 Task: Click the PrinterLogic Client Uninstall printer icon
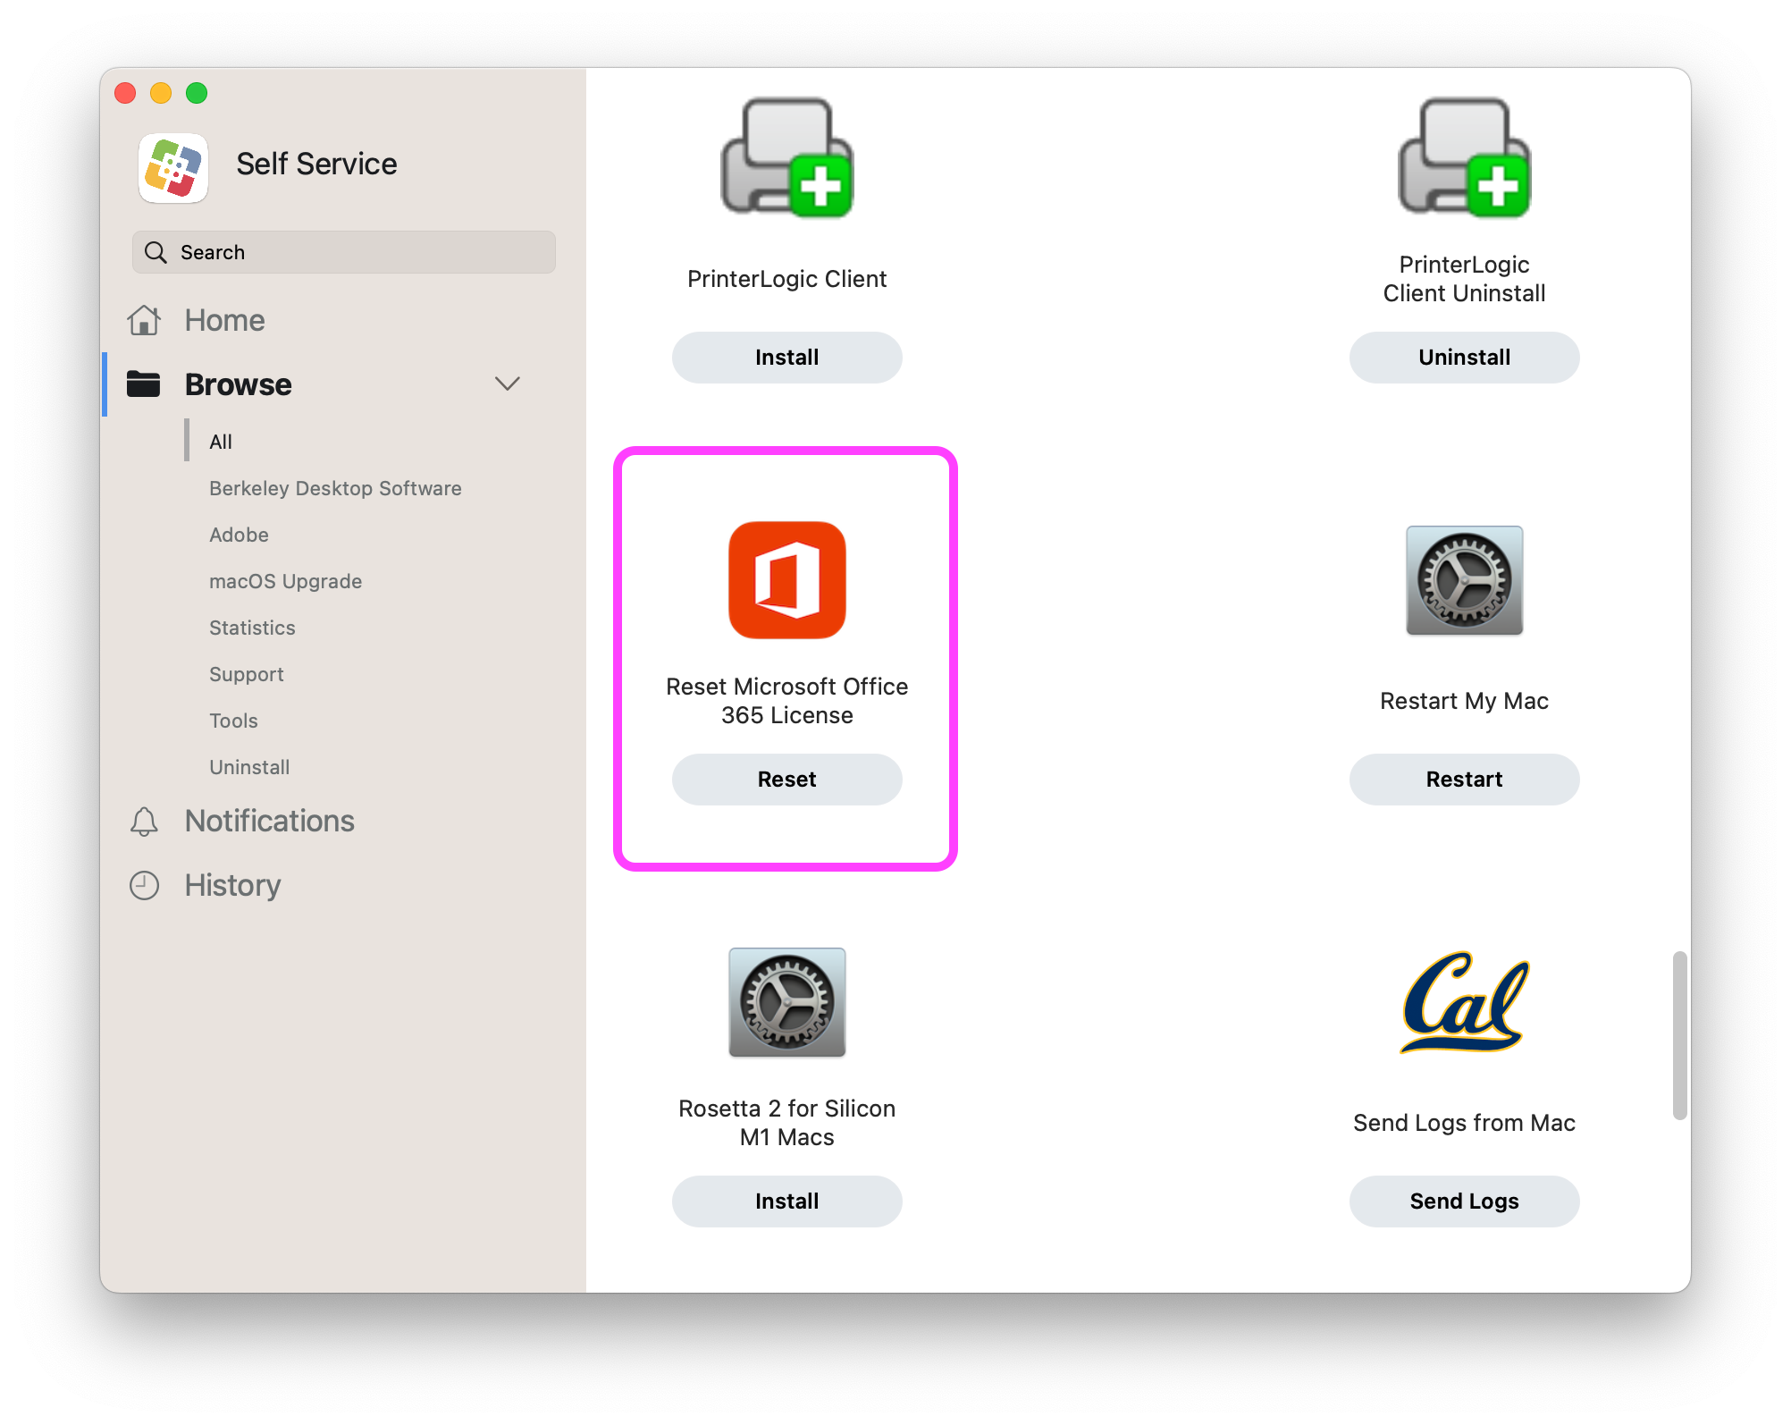(1464, 157)
